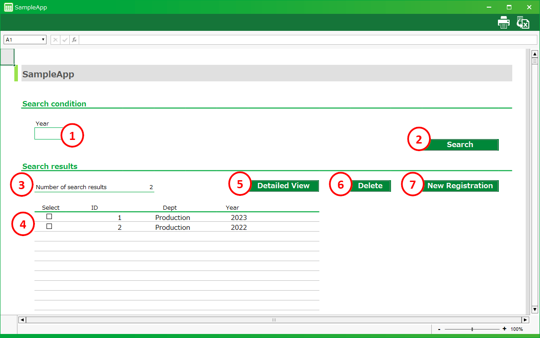This screenshot has width=540, height=338.
Task: Click the formula cancel X icon
Action: (55, 40)
